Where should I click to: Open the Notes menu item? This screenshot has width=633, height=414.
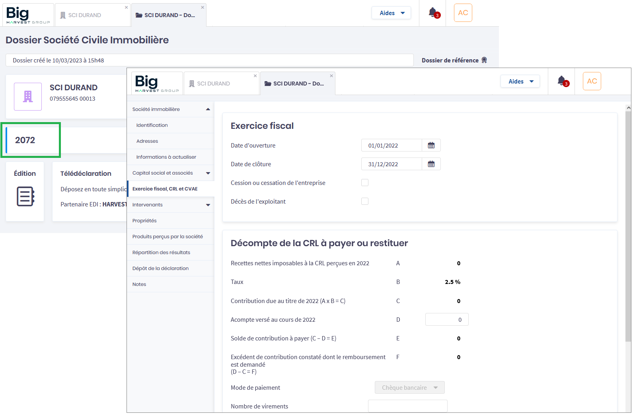[171, 284]
